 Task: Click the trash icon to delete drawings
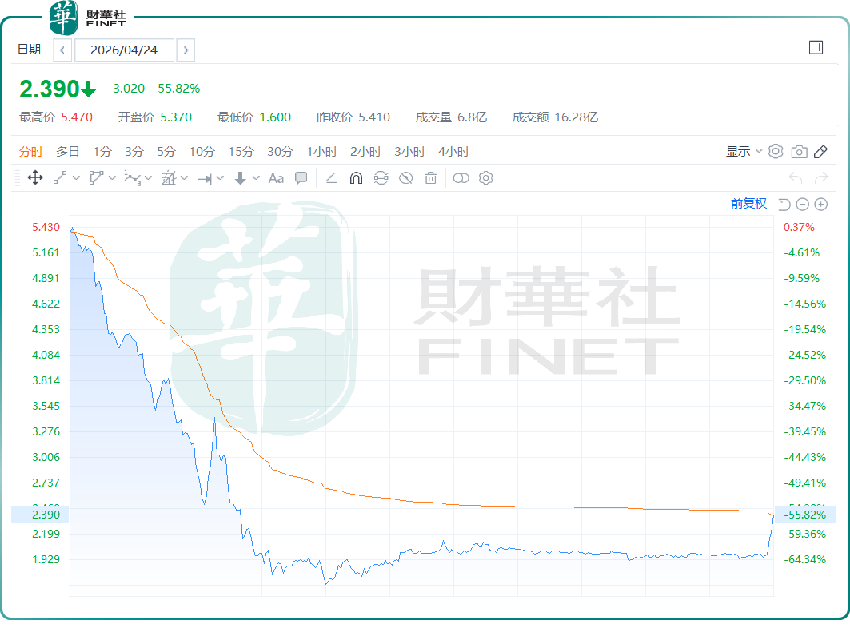pos(430,178)
